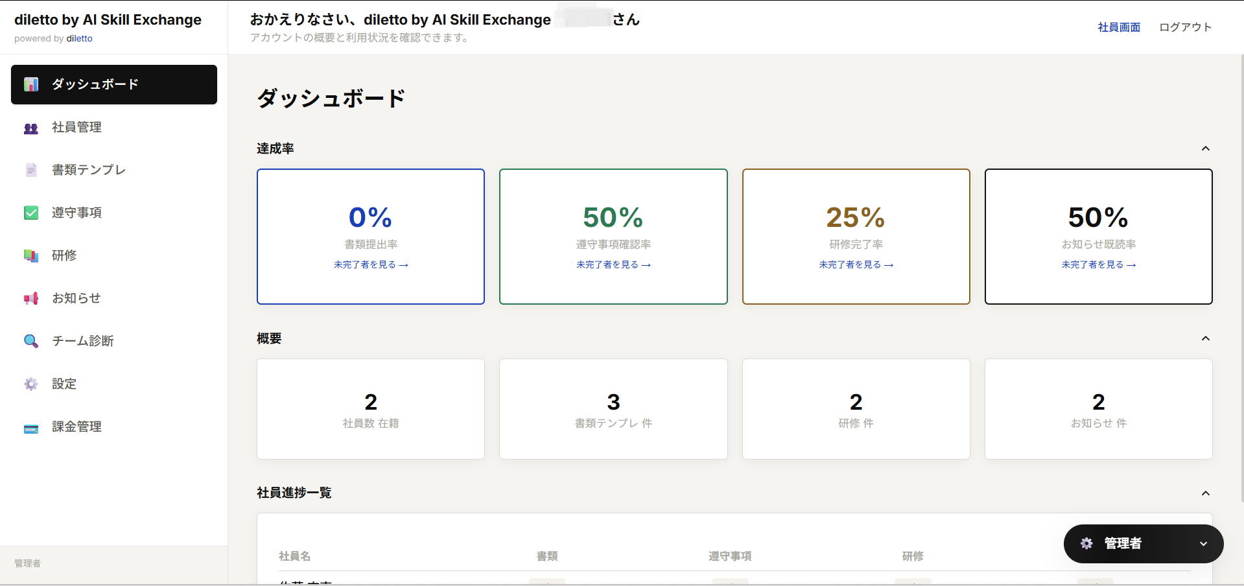Viewport: 1244px width, 586px height.
Task: Navigate to 研修 page
Action: 114,255
